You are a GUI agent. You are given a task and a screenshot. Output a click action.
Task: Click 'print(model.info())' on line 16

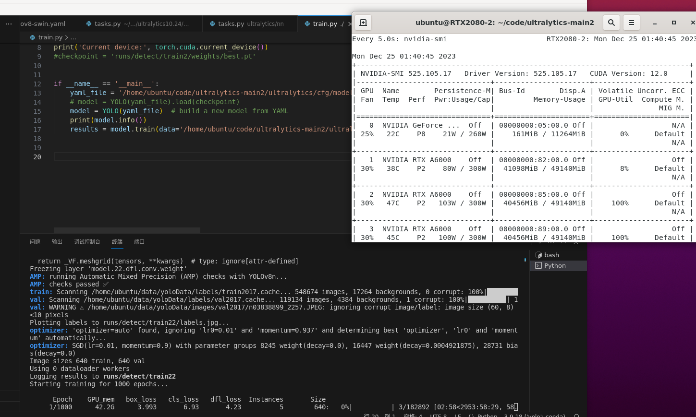pos(108,120)
